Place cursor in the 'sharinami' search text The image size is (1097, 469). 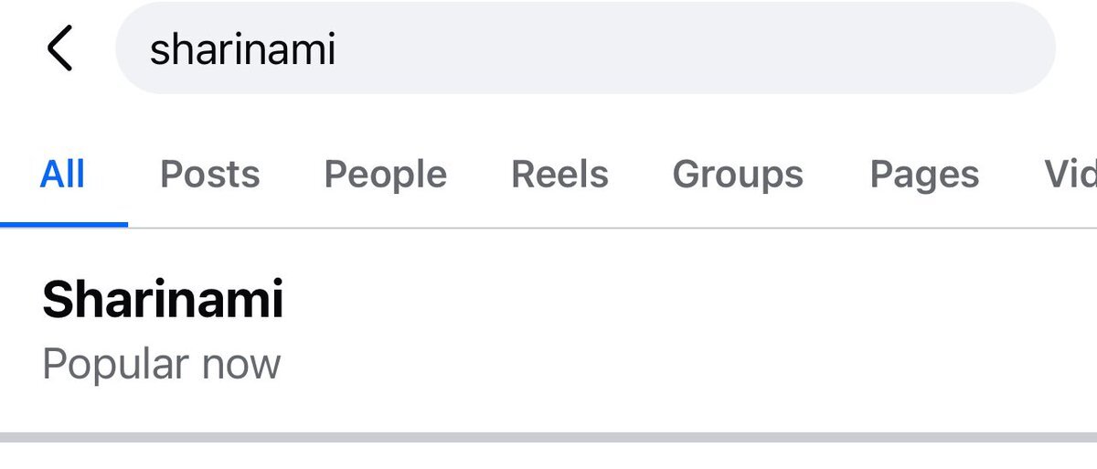(x=243, y=49)
